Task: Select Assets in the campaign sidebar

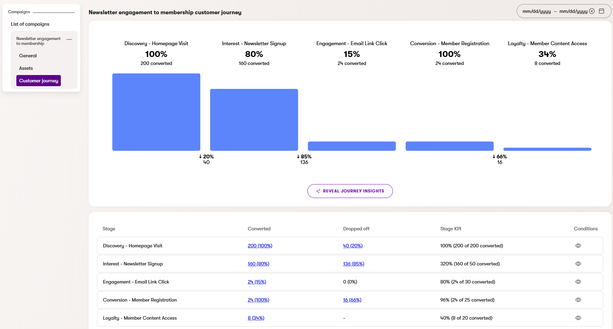Action: [x=26, y=68]
